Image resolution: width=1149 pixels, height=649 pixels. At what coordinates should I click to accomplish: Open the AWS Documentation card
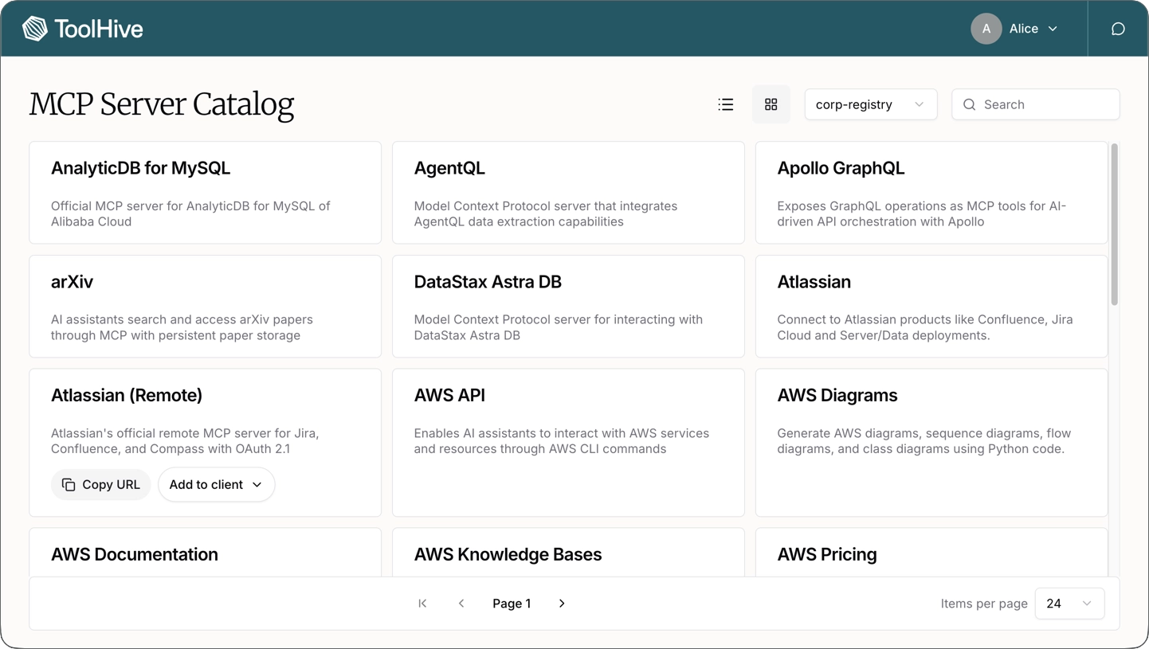click(205, 553)
